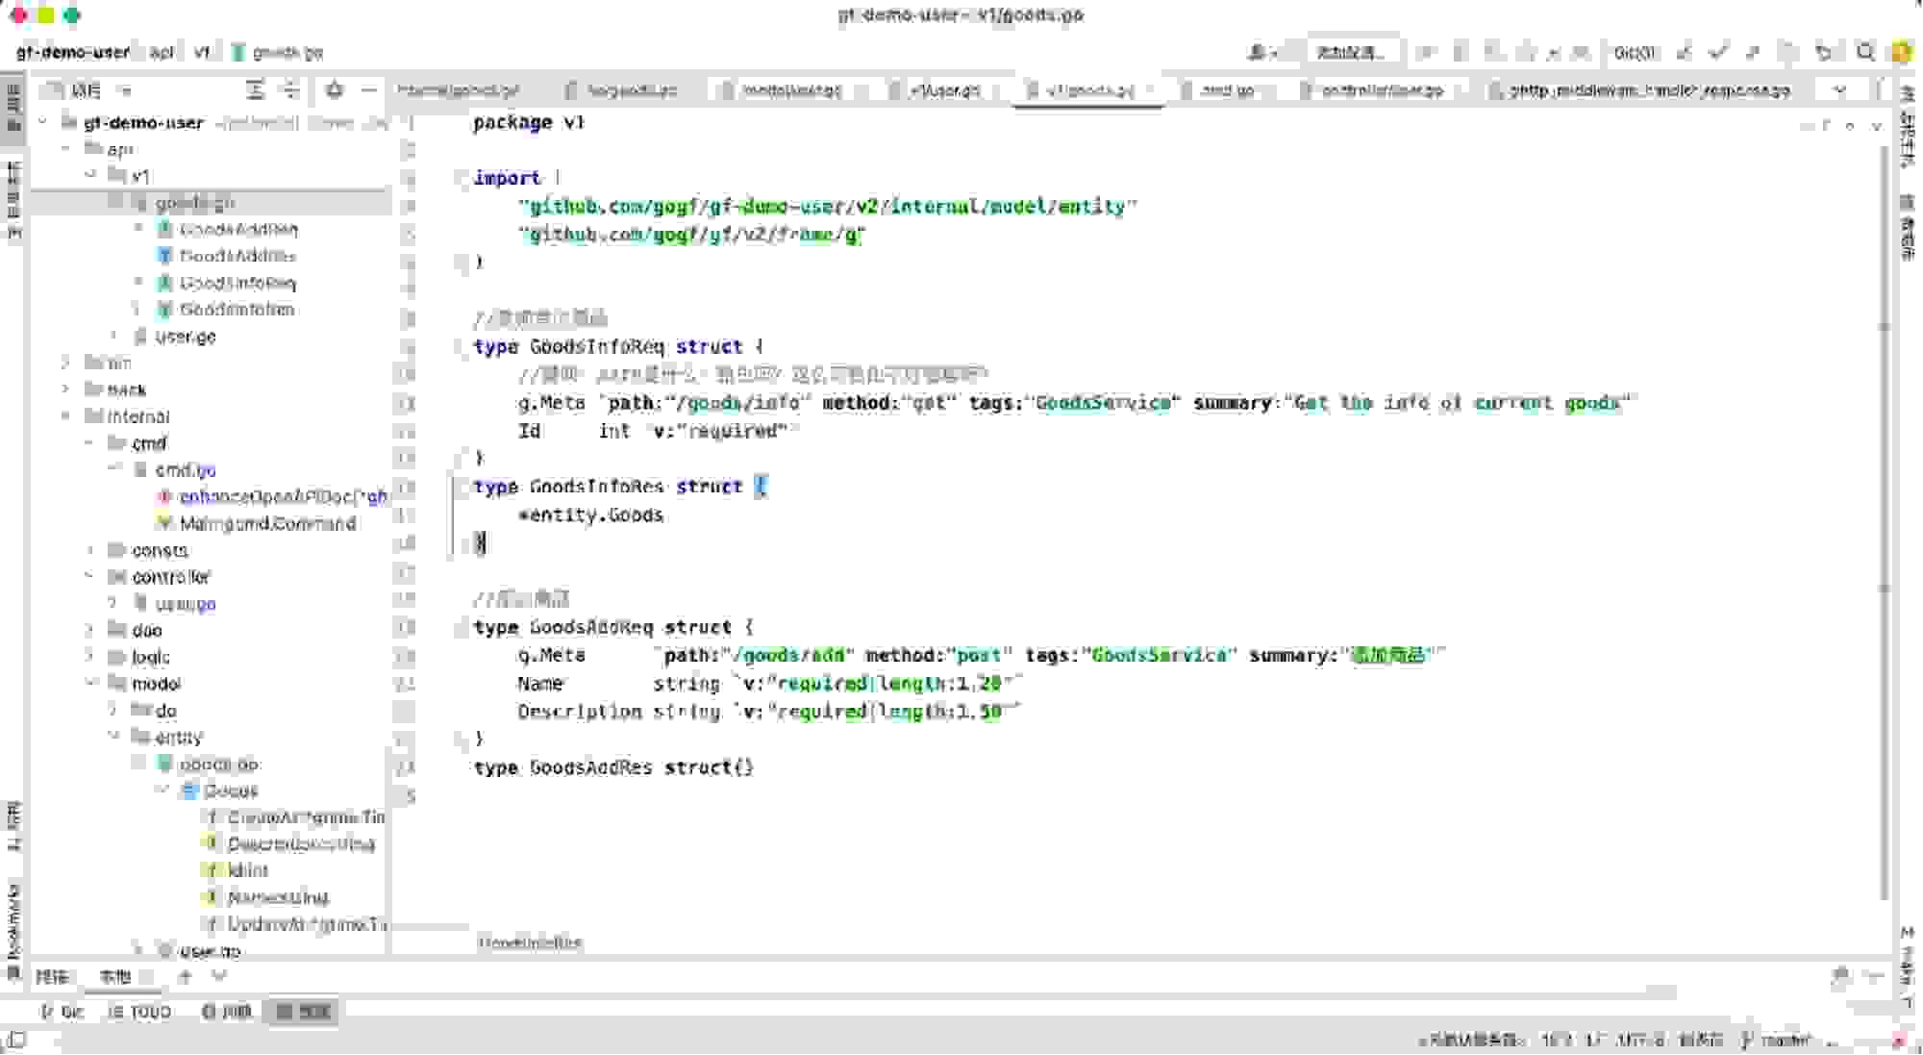Collapse the gf-demo-user root folder

[x=43, y=122]
